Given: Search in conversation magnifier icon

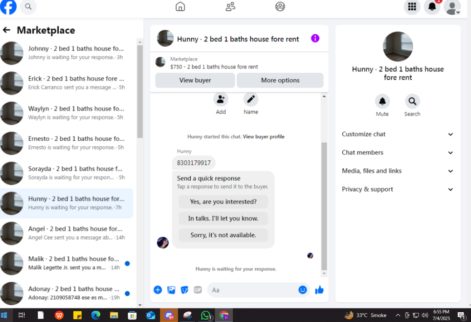Looking at the screenshot, I should click(412, 102).
